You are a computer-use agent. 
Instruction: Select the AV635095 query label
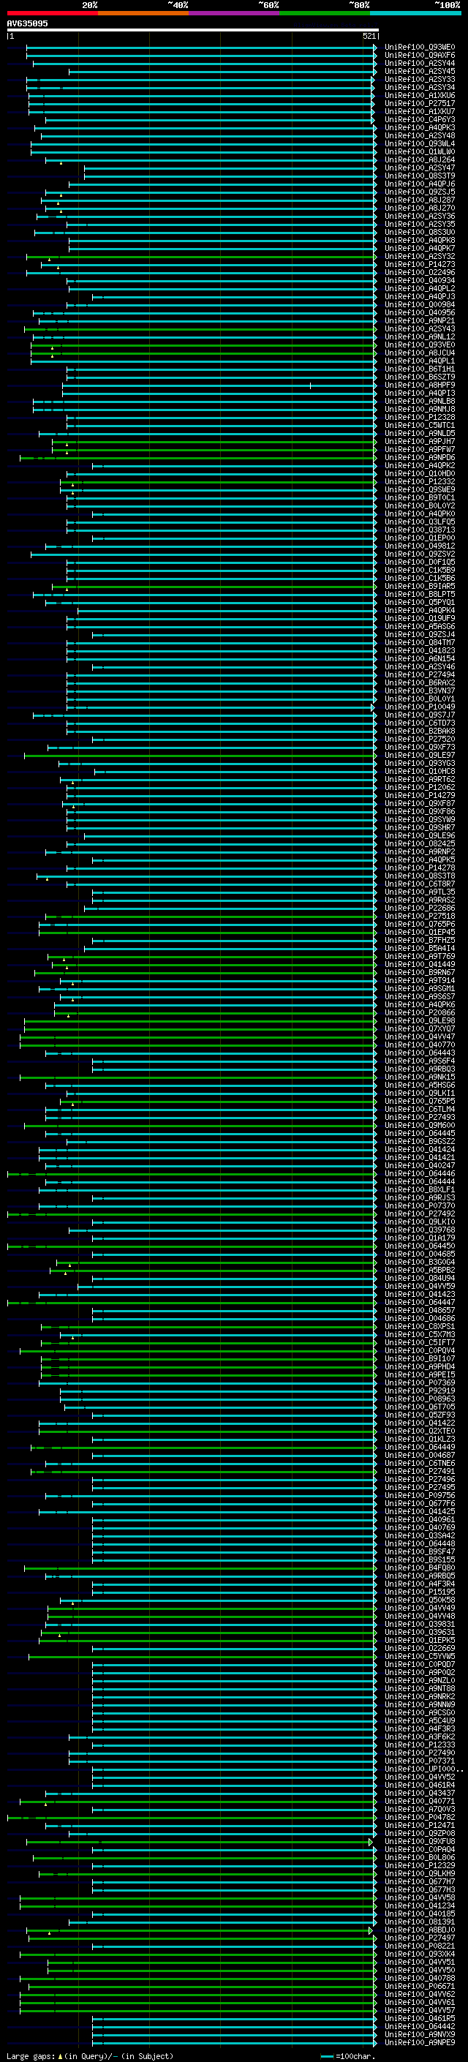pyautogui.click(x=27, y=23)
